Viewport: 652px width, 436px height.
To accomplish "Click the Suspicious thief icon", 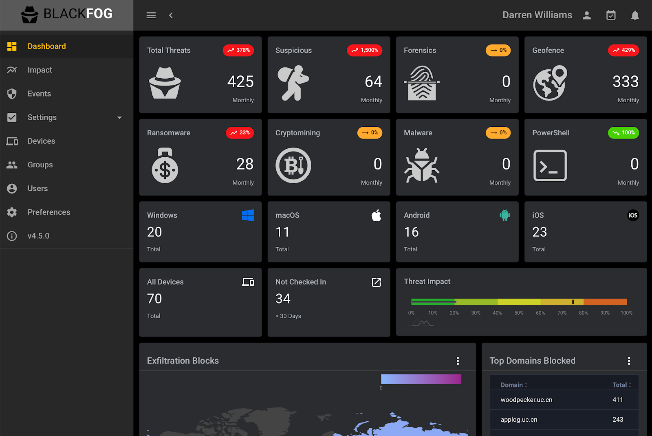I will pos(293,83).
